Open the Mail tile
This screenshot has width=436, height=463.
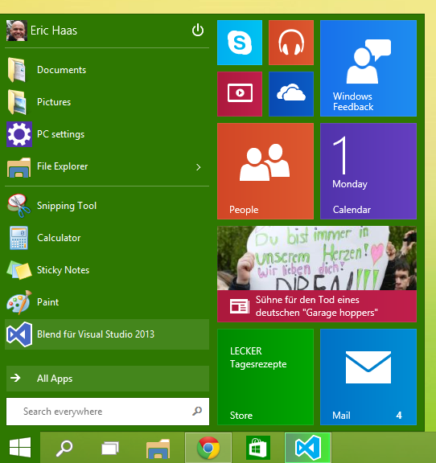tap(368, 377)
